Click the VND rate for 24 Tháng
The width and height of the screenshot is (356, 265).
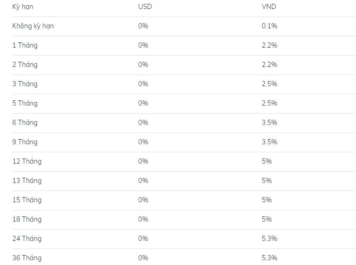tap(269, 239)
